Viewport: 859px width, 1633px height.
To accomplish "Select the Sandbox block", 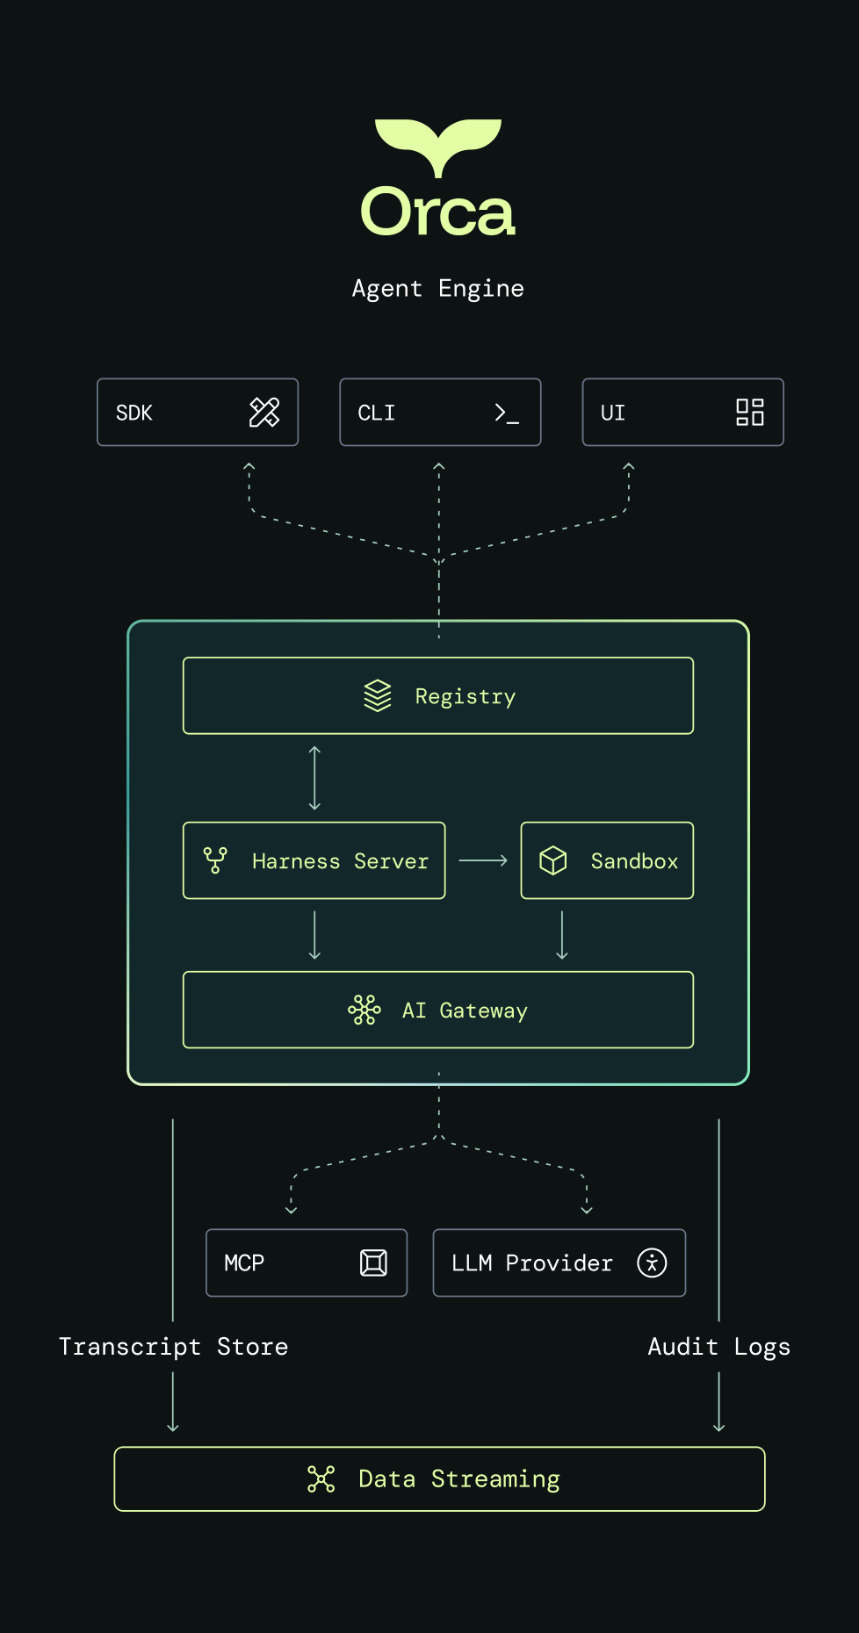I will (x=607, y=860).
